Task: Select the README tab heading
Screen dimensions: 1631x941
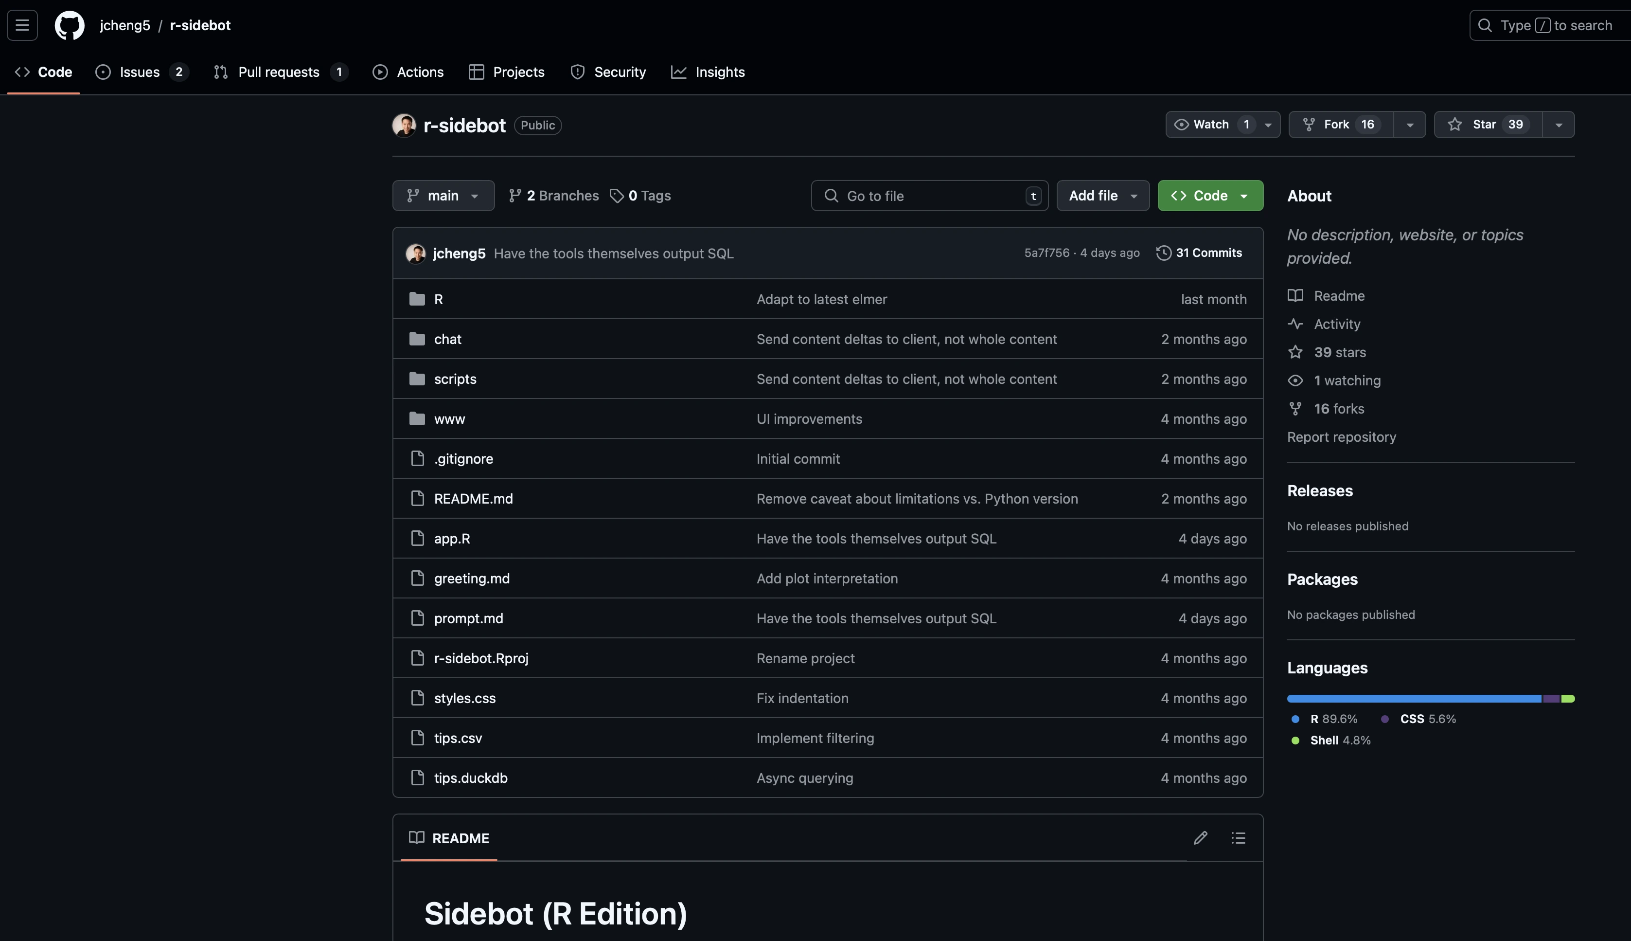Action: click(449, 838)
